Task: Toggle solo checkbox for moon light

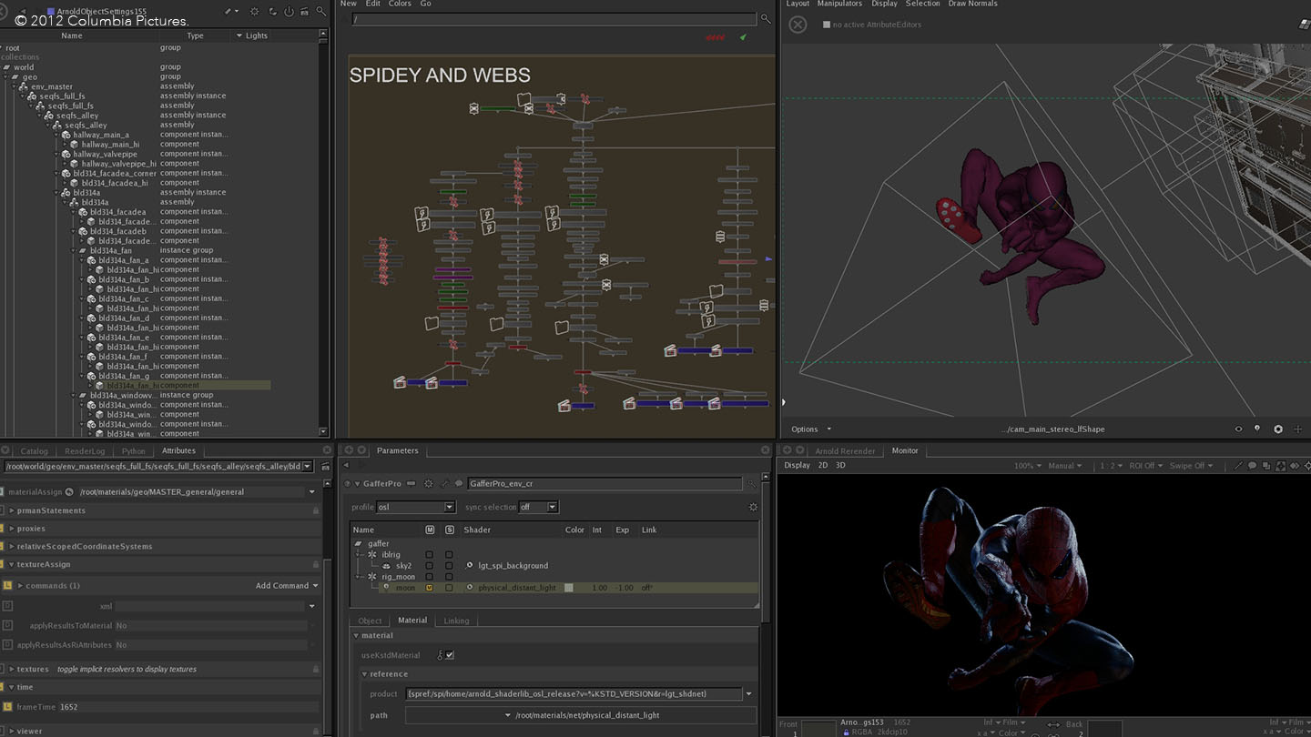Action: point(449,588)
